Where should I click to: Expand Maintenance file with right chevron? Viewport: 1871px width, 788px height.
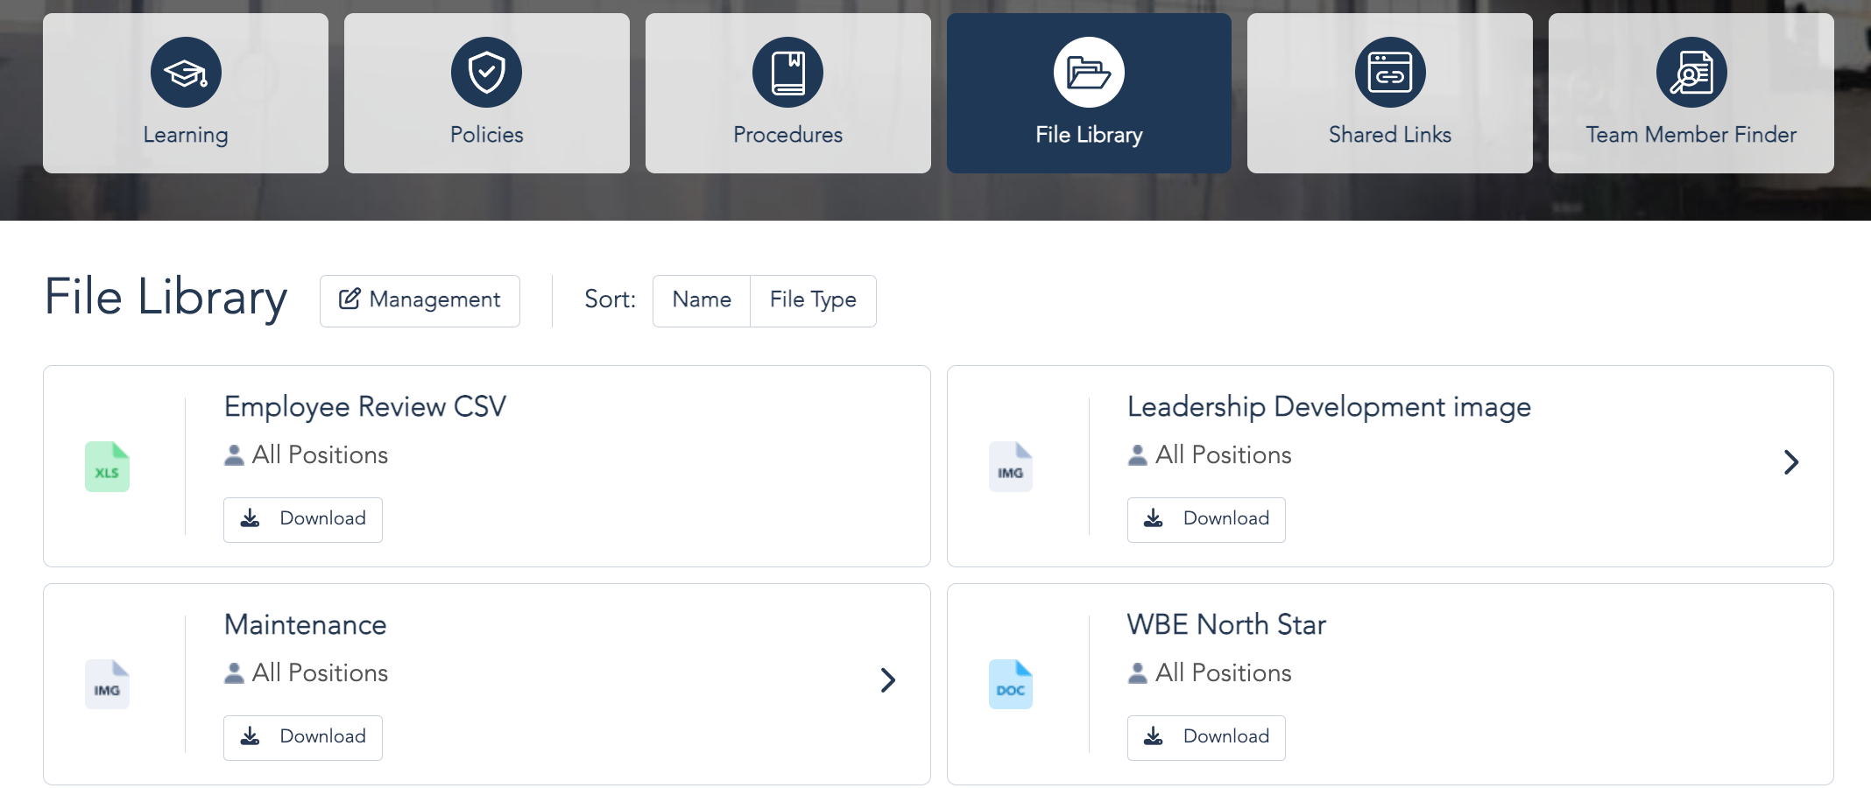tap(888, 680)
